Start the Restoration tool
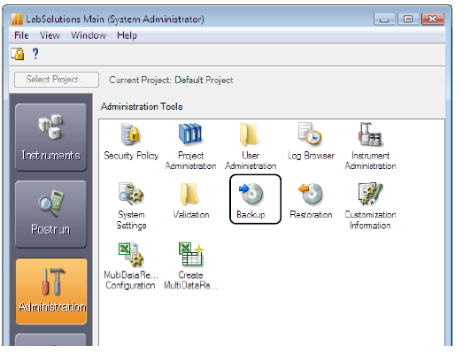The height and width of the screenshot is (353, 463). tap(311, 201)
